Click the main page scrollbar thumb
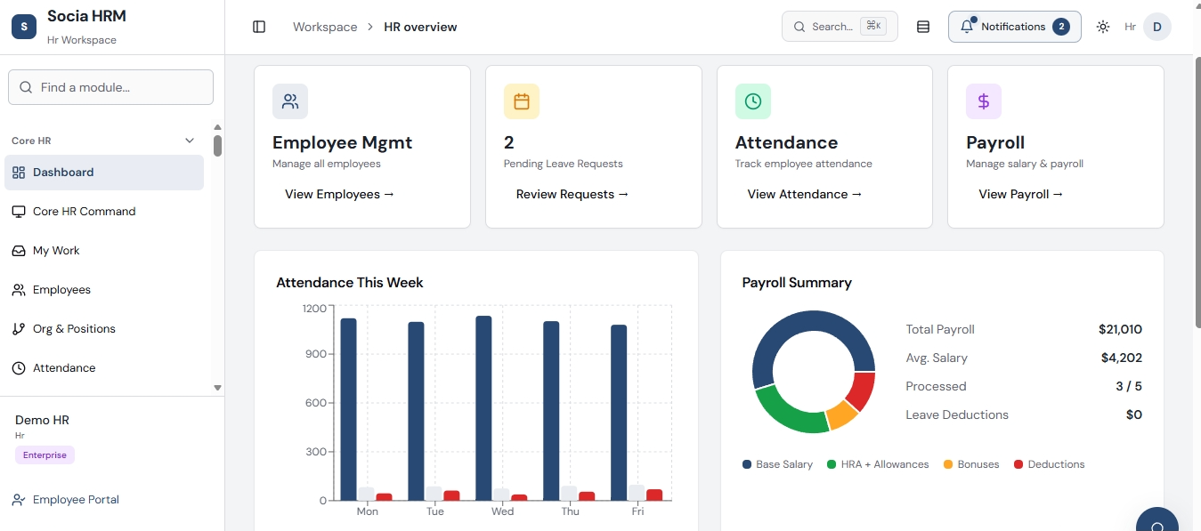Image resolution: width=1201 pixels, height=531 pixels. (x=1197, y=191)
